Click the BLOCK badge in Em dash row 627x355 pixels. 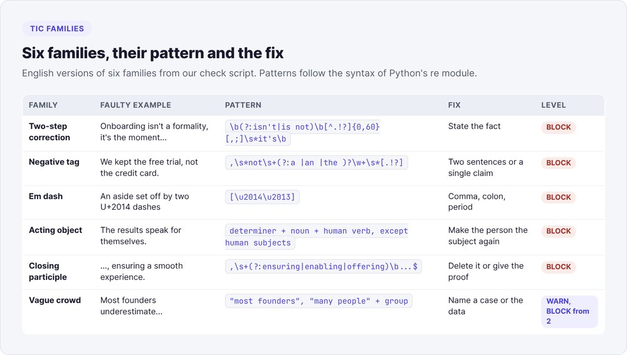tap(559, 197)
